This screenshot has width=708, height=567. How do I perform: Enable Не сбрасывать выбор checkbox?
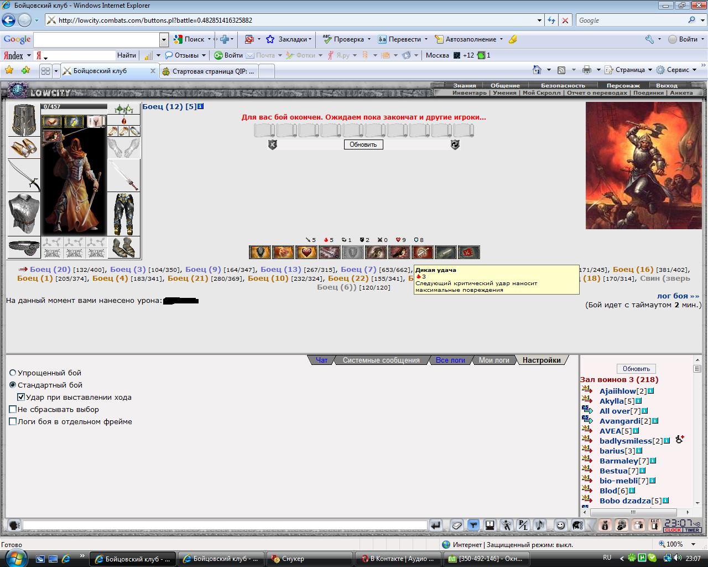(x=13, y=410)
